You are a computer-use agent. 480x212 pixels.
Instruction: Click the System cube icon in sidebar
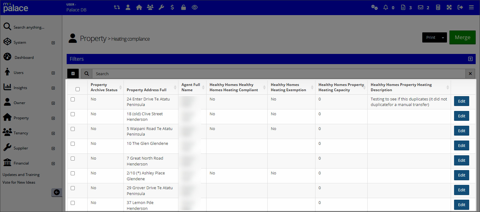click(x=7, y=42)
